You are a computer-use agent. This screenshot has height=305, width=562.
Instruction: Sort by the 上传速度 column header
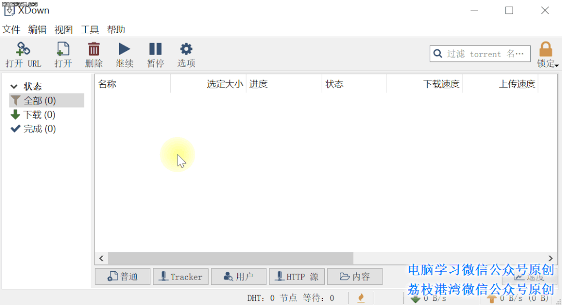(500, 84)
